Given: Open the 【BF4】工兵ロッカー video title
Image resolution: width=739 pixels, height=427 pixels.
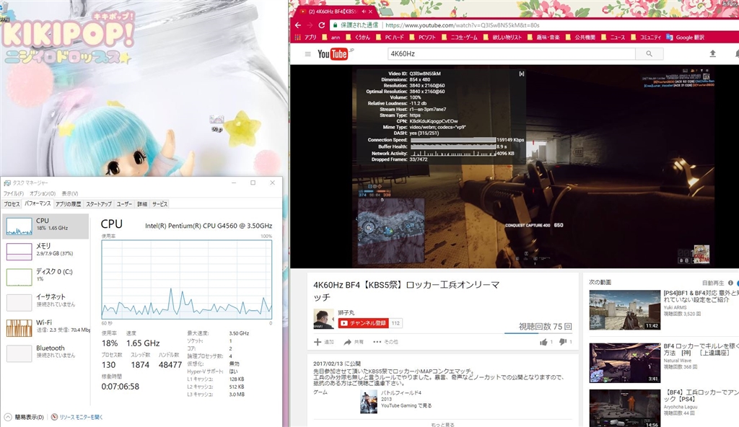Looking at the screenshot, I should [701, 395].
